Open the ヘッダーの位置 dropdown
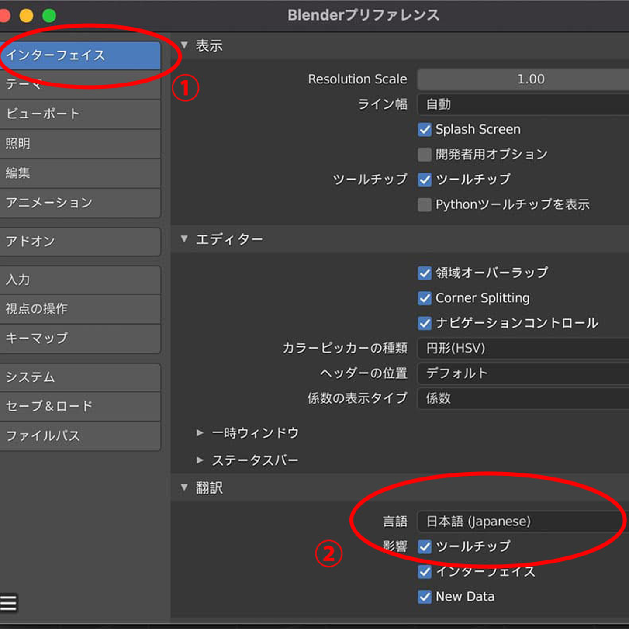The width and height of the screenshot is (629, 629). tap(523, 373)
